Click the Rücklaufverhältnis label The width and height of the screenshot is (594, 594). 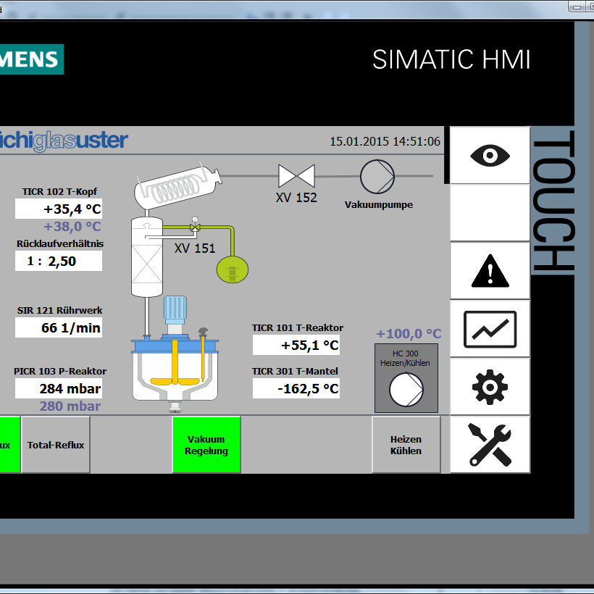tap(60, 243)
